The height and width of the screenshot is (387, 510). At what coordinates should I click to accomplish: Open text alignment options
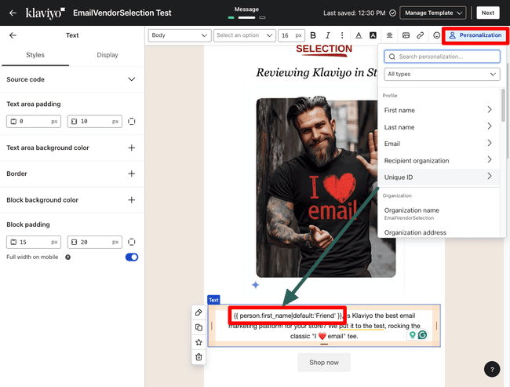coord(389,35)
